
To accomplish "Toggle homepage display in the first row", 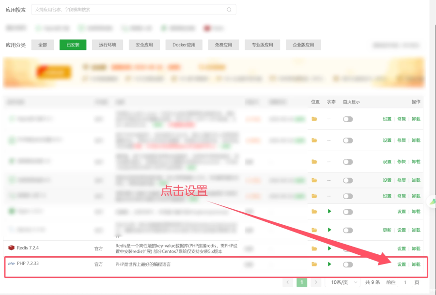I will (348, 119).
